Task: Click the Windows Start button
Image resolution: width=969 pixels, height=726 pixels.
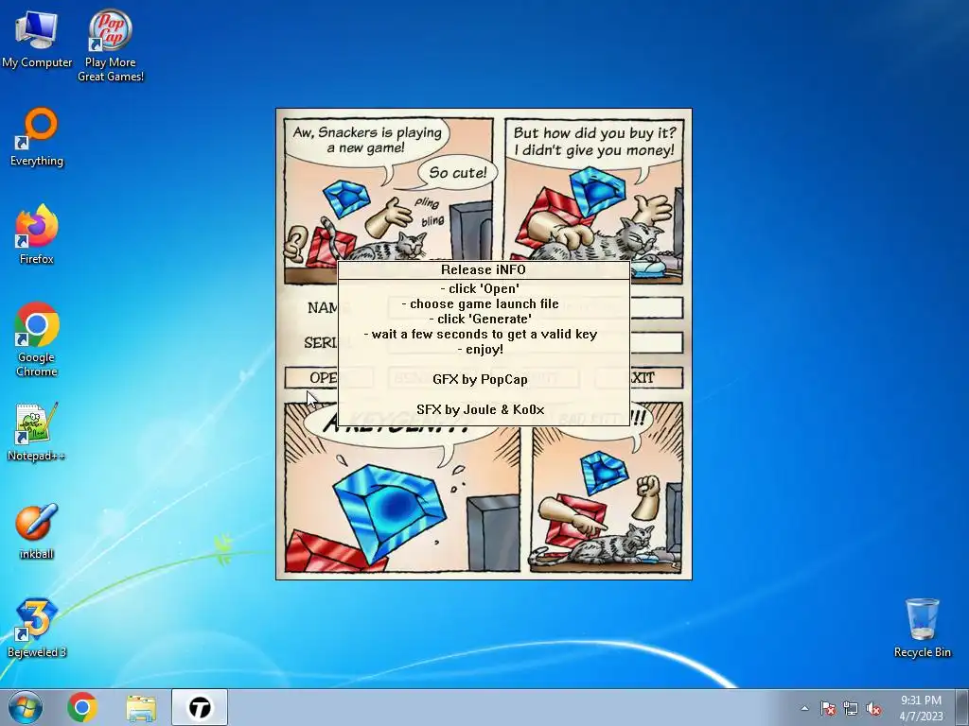Action: (x=26, y=707)
